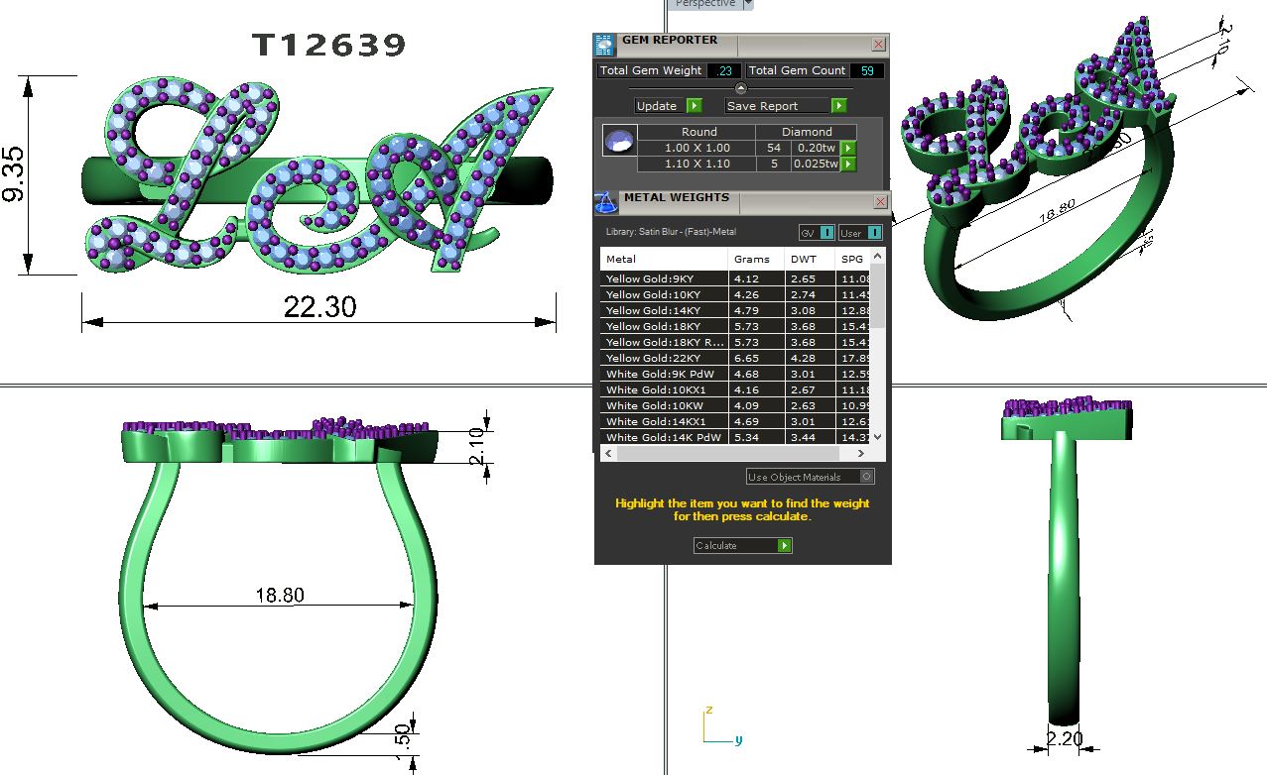Click green arrow for 1.00 X 1.00 row

pyautogui.click(x=848, y=148)
